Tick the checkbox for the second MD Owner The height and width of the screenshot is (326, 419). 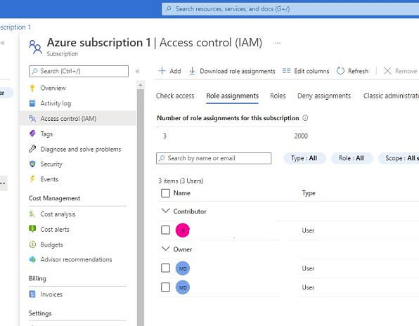pyautogui.click(x=165, y=287)
